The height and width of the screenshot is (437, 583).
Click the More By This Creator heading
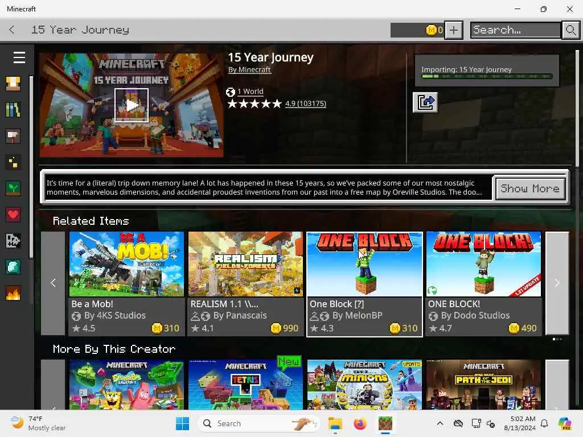point(114,349)
